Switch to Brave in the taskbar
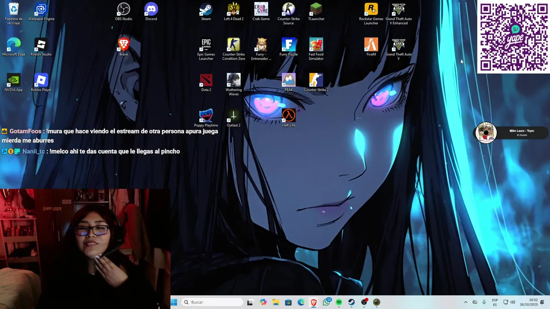 click(314, 302)
